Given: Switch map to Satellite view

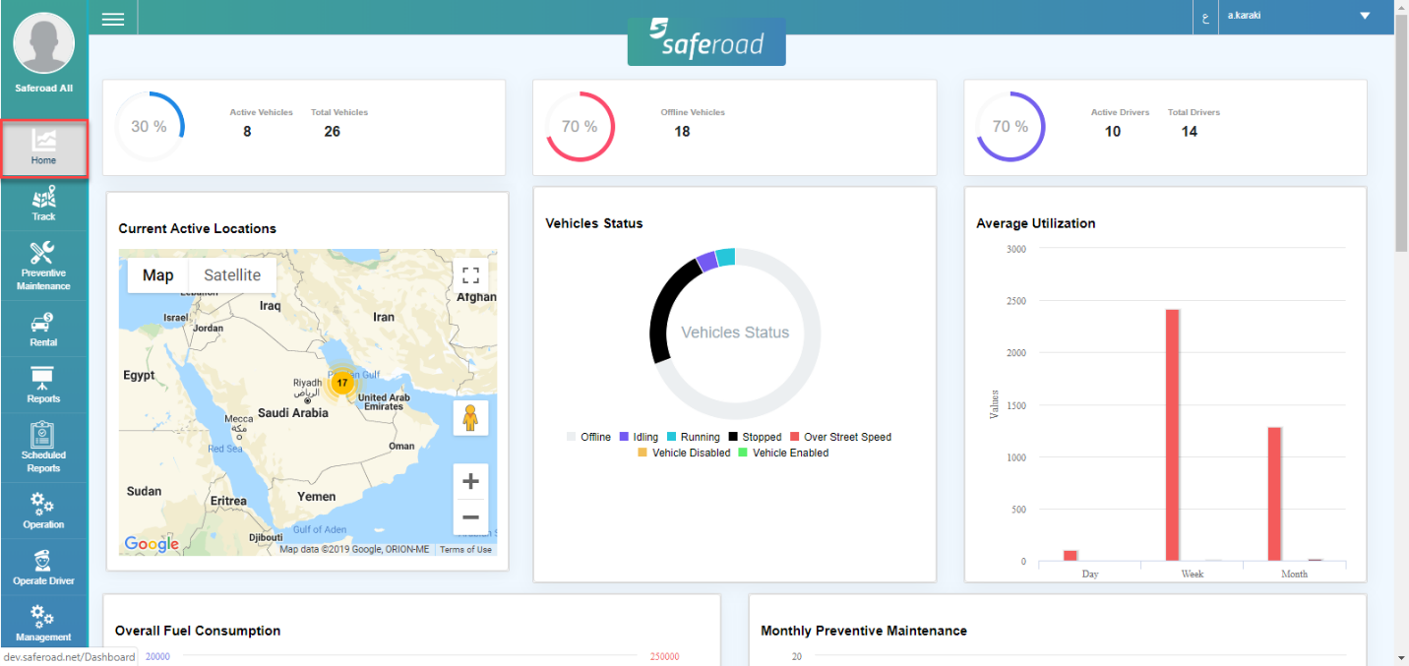Looking at the screenshot, I should tap(232, 275).
